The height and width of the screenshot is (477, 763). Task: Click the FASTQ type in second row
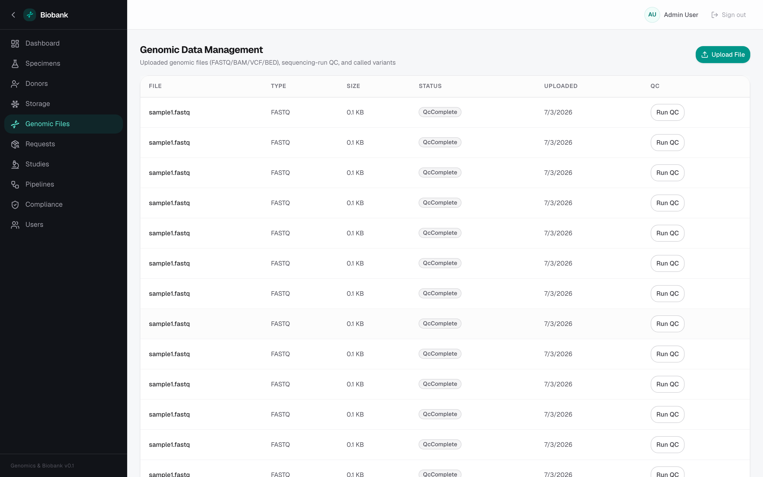tap(280, 143)
